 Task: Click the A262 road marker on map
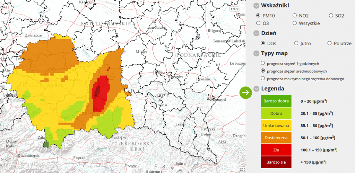pyautogui.click(x=222, y=142)
